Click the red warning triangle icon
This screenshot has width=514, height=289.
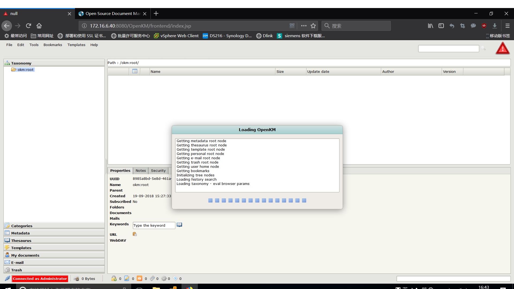pyautogui.click(x=502, y=49)
